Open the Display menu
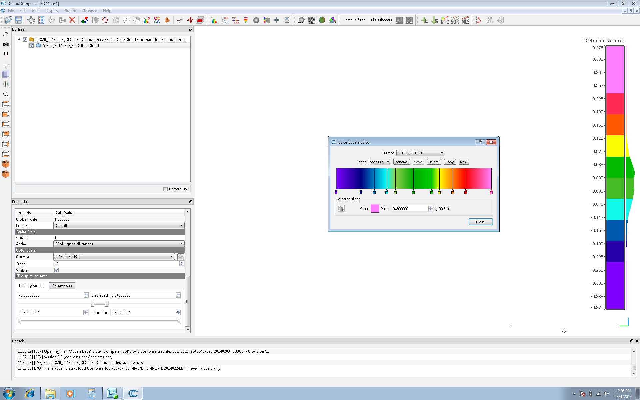The image size is (640, 400). coord(52,10)
